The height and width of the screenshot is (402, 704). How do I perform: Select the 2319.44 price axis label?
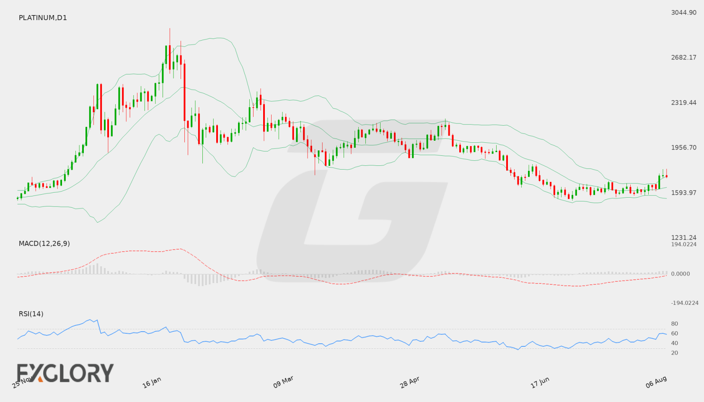pos(683,103)
